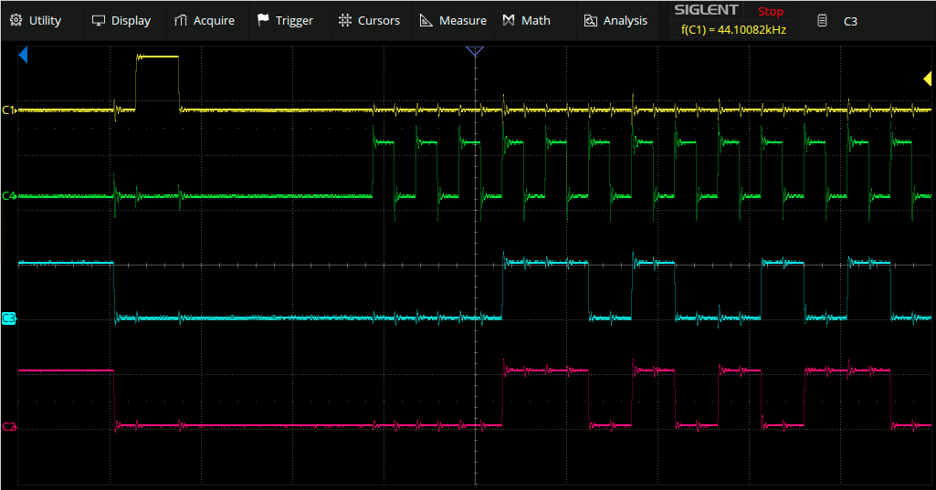Click the yellow trigger level arrow
Viewport: 936px width, 490px height.
pyautogui.click(x=927, y=80)
